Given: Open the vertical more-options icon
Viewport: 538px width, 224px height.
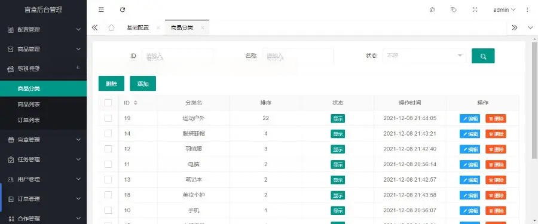Looking at the screenshot, I should [527, 10].
